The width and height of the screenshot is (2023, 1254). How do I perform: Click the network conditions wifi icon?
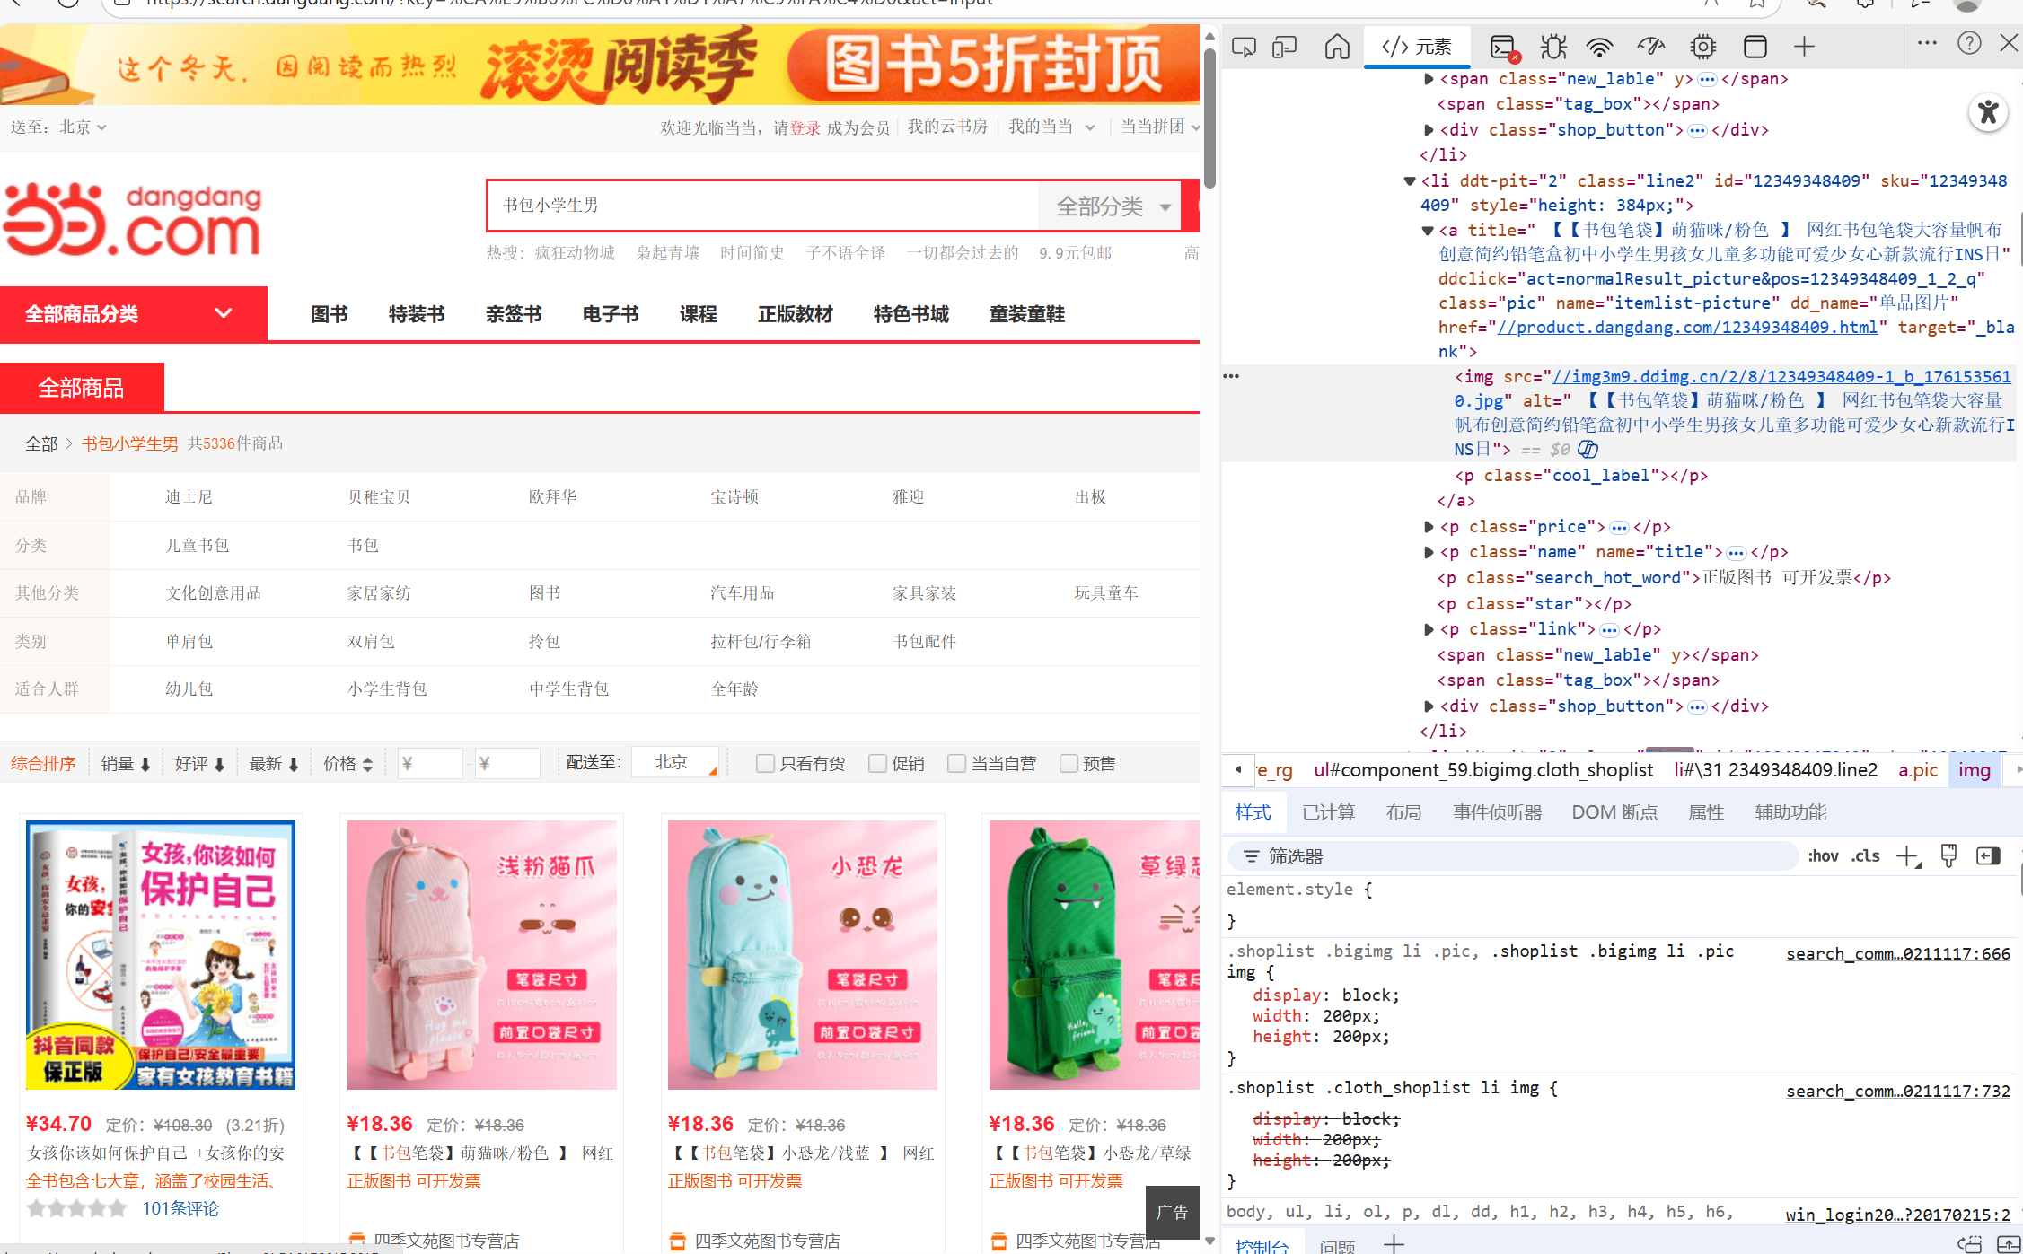pyautogui.click(x=1599, y=46)
